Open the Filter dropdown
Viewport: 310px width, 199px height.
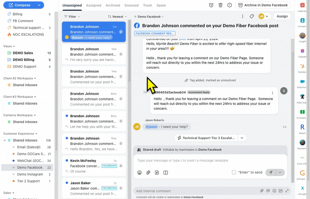click(x=72, y=17)
